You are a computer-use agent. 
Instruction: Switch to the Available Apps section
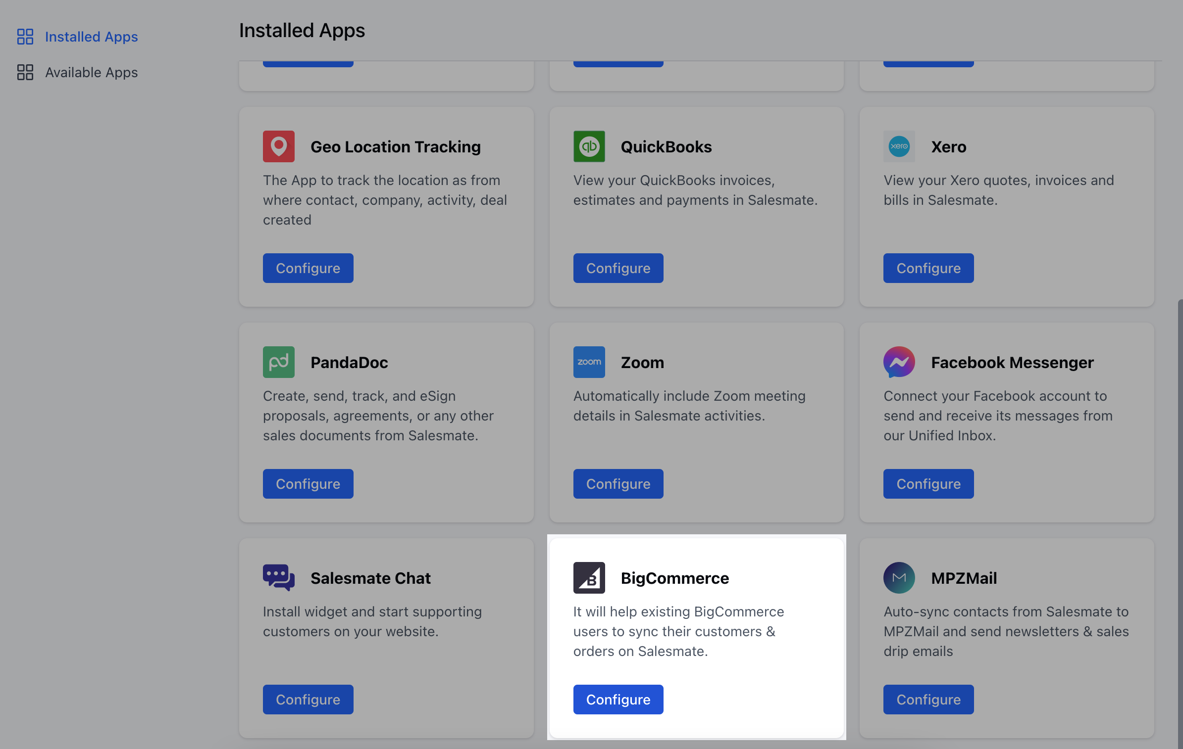click(91, 72)
